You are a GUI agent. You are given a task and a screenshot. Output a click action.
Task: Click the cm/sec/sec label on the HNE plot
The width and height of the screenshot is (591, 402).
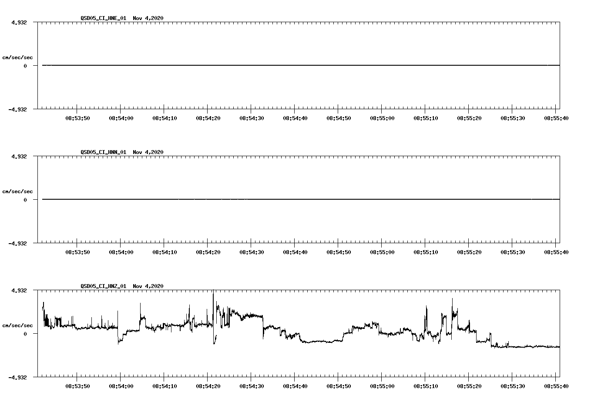click(x=18, y=57)
